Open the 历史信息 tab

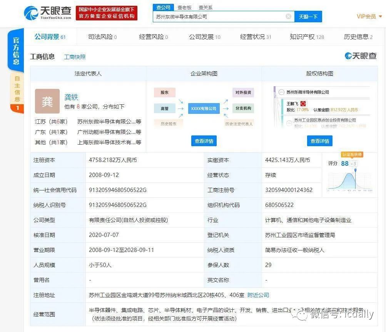[x=358, y=37]
